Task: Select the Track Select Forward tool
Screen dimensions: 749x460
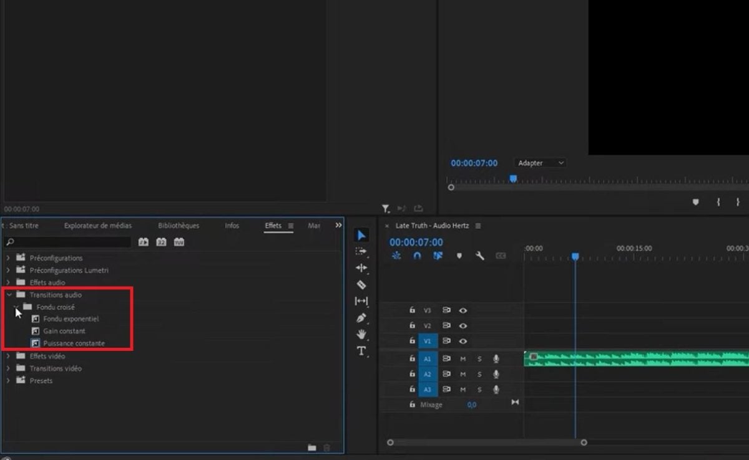Action: tap(361, 251)
